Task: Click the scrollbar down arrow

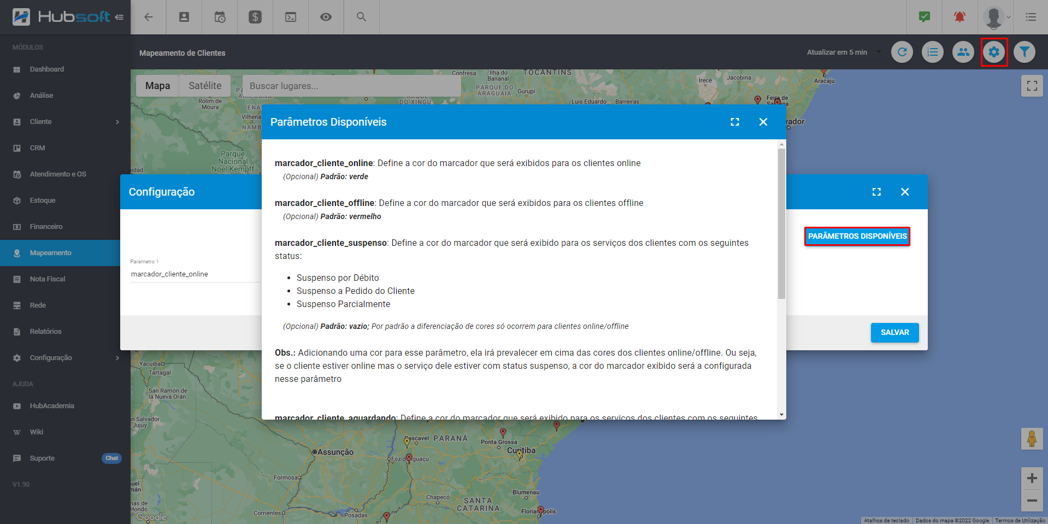Action: click(781, 415)
